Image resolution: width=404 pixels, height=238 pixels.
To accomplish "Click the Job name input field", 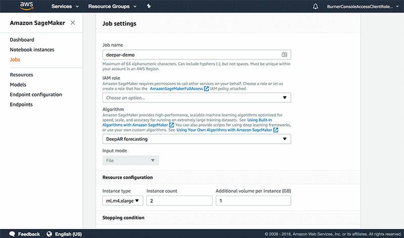I will (x=196, y=54).
